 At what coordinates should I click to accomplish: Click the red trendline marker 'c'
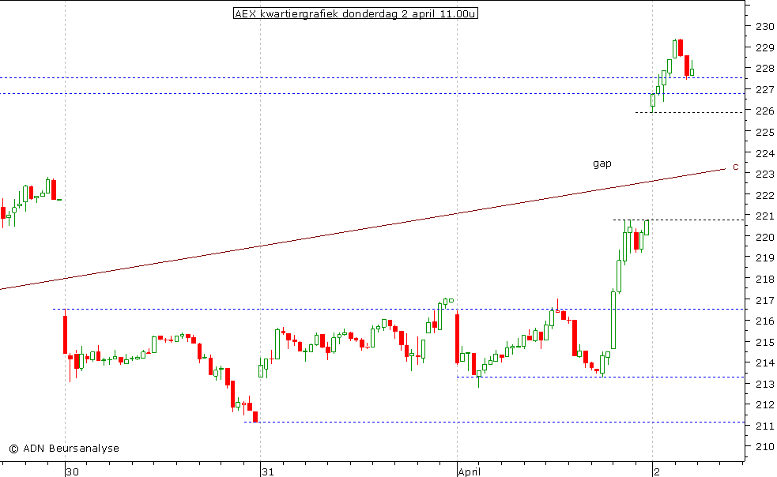pyautogui.click(x=734, y=167)
